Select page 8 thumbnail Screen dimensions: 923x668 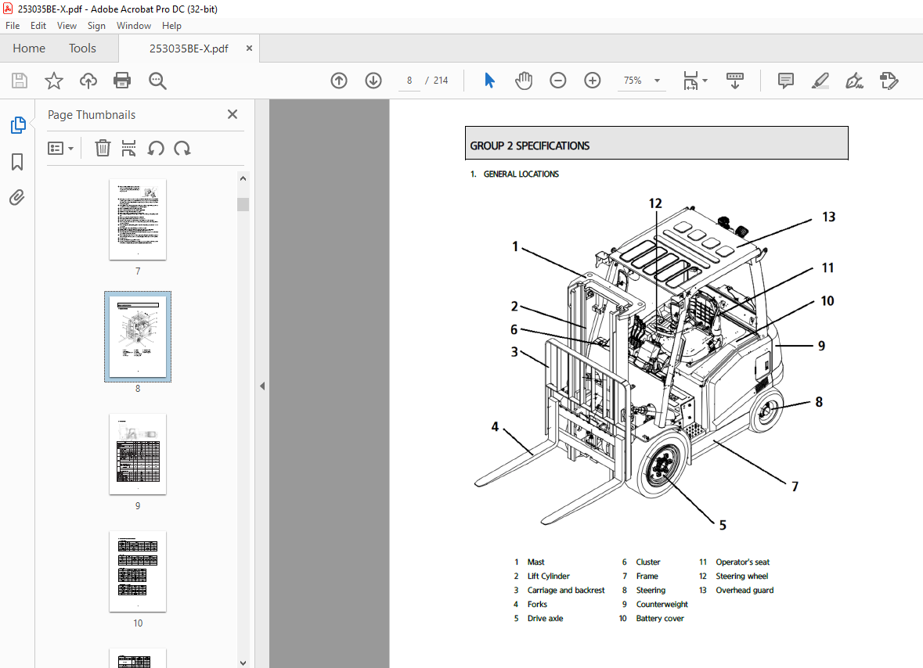tap(138, 336)
